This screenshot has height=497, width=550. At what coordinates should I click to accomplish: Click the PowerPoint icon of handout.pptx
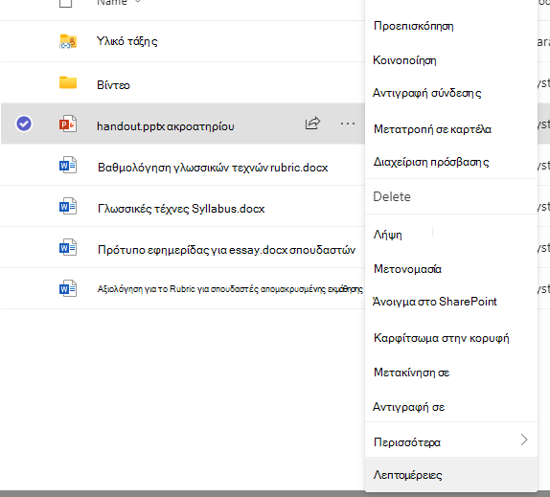click(x=68, y=124)
